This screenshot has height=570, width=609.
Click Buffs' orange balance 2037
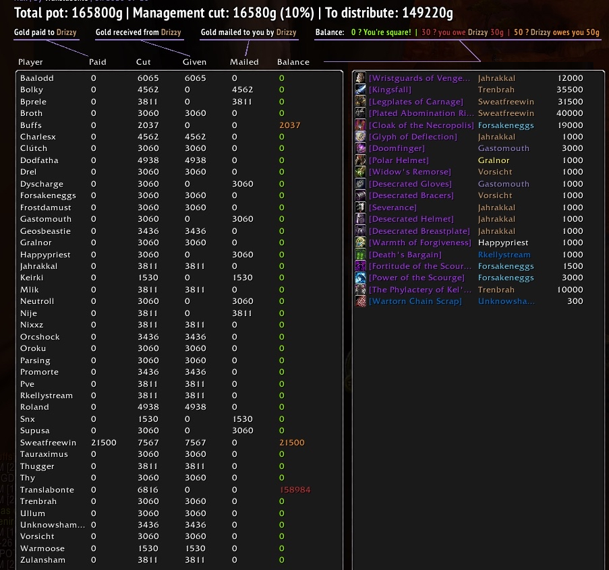[290, 125]
